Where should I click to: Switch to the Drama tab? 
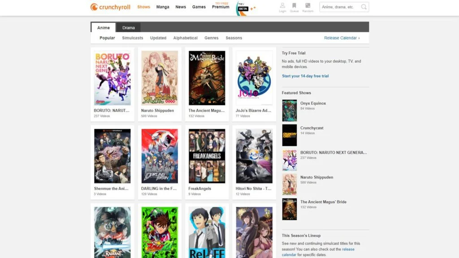point(129,27)
